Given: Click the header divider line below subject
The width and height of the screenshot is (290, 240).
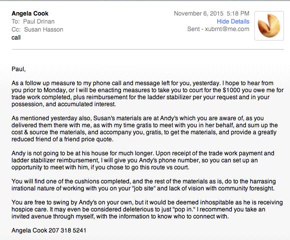Looking at the screenshot, I should click(148, 49).
